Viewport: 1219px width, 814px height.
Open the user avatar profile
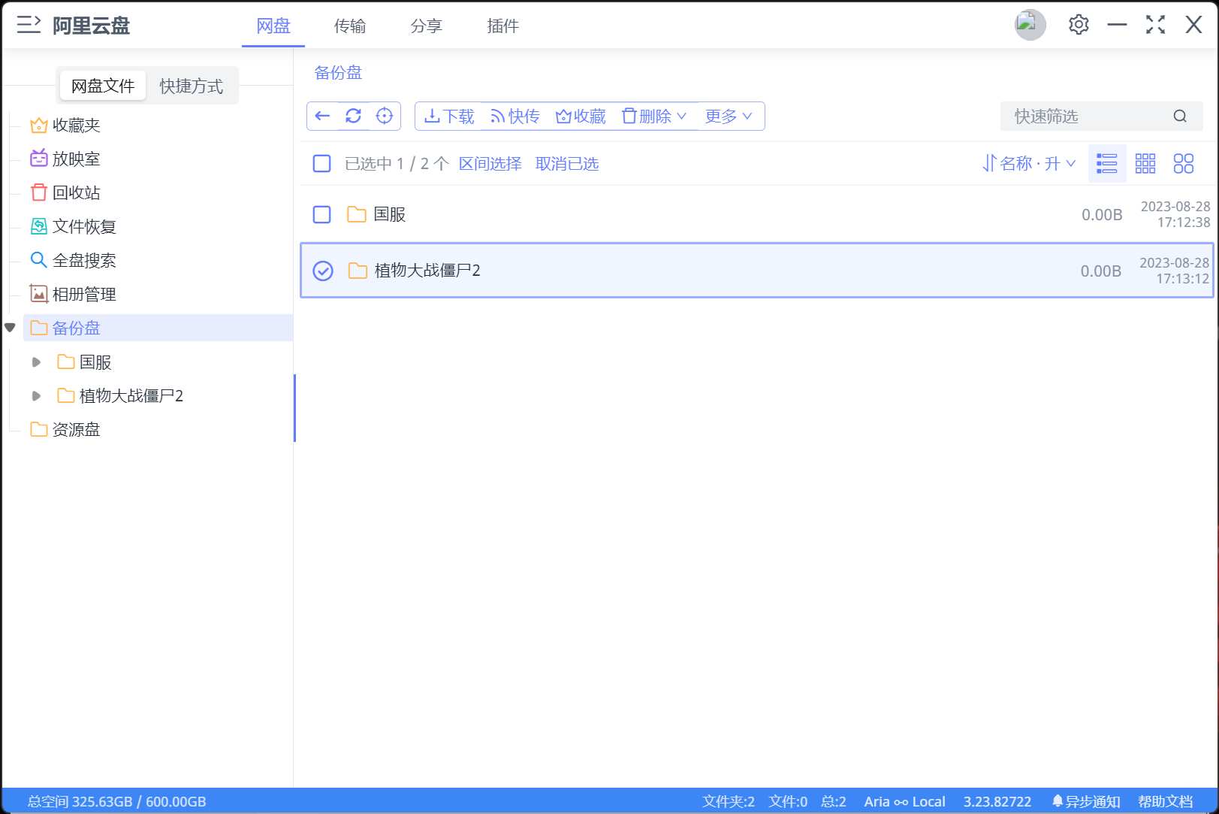click(1030, 25)
